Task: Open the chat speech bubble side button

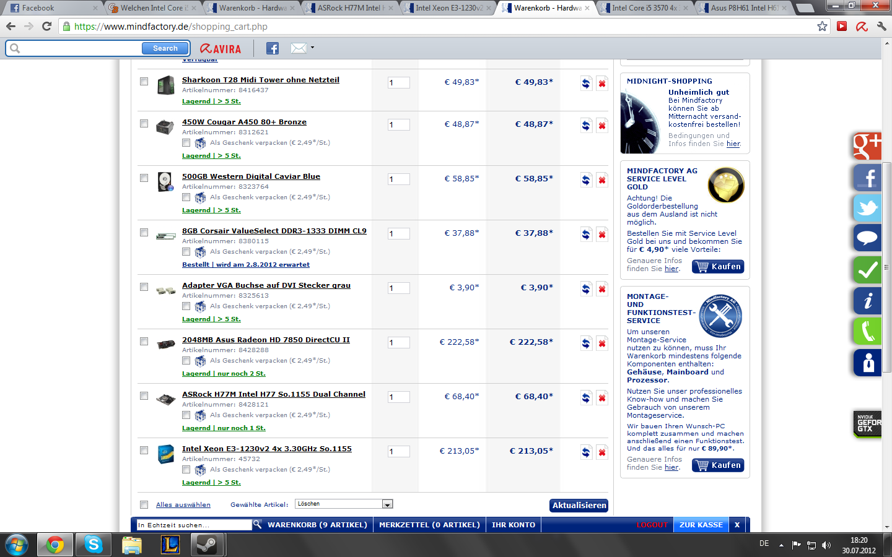Action: pyautogui.click(x=867, y=238)
